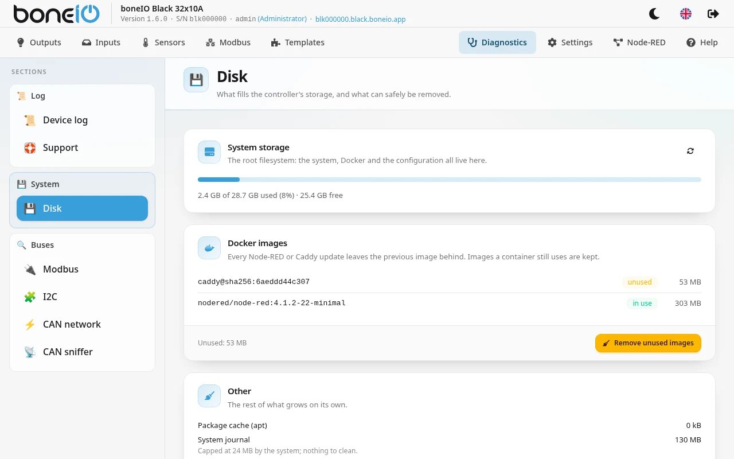Click the Other section broom icon
Viewport: 734px width, 459px height.
click(209, 396)
